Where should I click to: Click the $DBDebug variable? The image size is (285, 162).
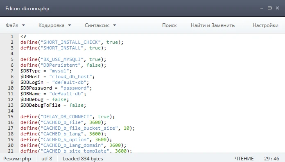pyautogui.click(x=32, y=99)
